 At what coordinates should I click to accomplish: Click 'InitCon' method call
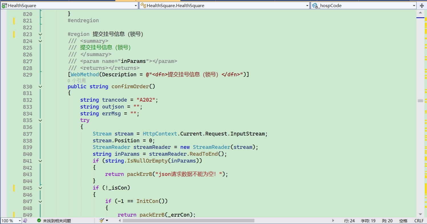coord(147,201)
